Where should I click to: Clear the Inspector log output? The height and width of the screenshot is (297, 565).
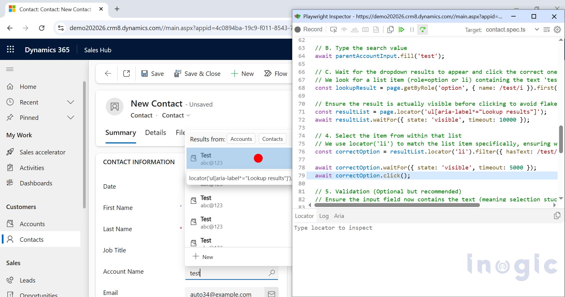click(545, 29)
